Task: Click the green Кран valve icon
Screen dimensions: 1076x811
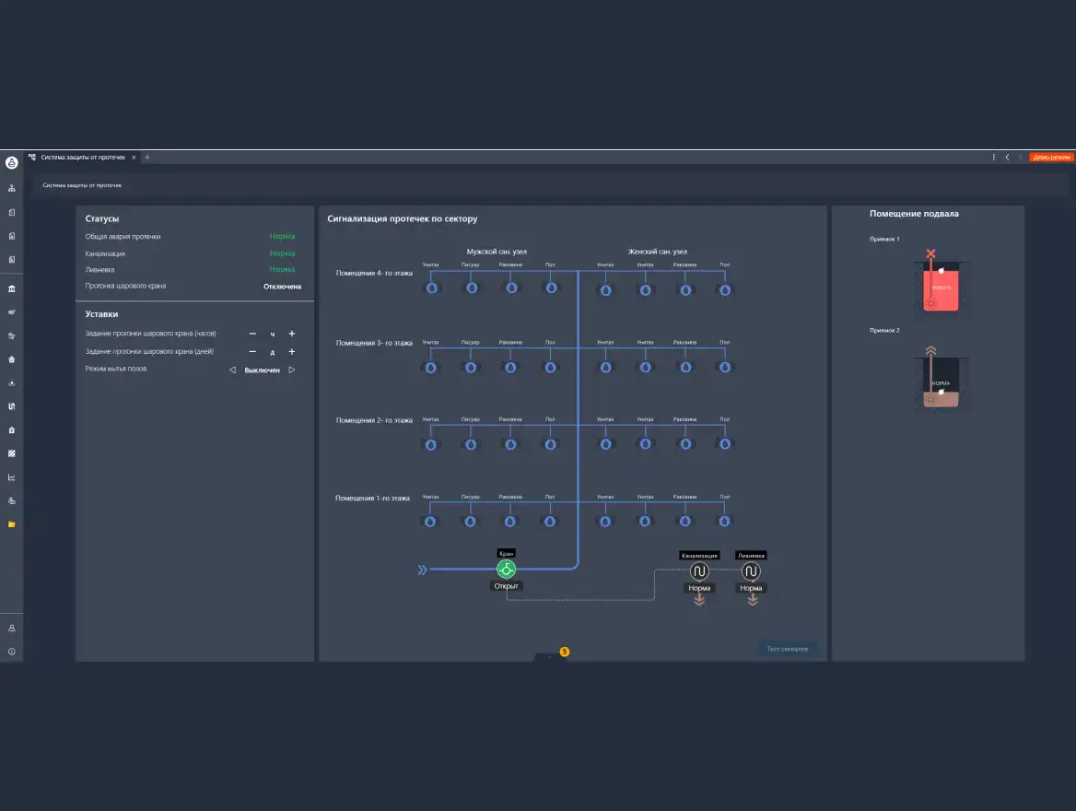Action: [506, 570]
